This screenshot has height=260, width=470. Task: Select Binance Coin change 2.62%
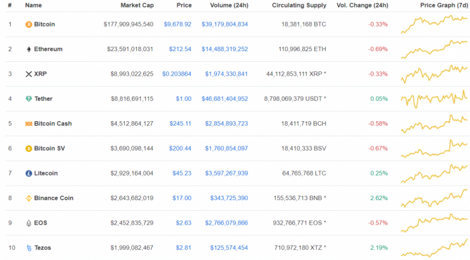379,198
